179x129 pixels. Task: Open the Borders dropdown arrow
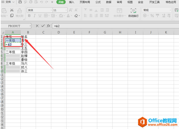[49, 16]
